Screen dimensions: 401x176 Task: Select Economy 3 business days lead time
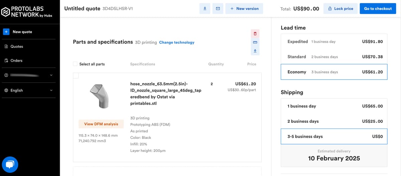(x=334, y=72)
